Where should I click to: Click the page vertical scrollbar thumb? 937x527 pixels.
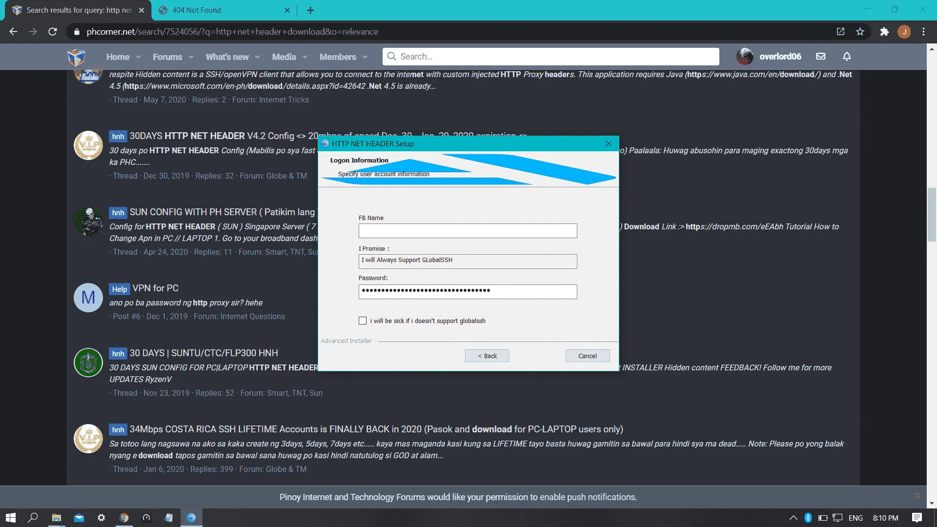(932, 215)
